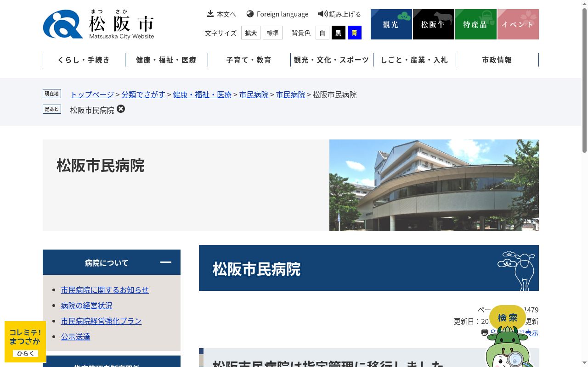This screenshot has width=588, height=367.
Task: Click the Matsusaka City logo
Action: point(98,24)
